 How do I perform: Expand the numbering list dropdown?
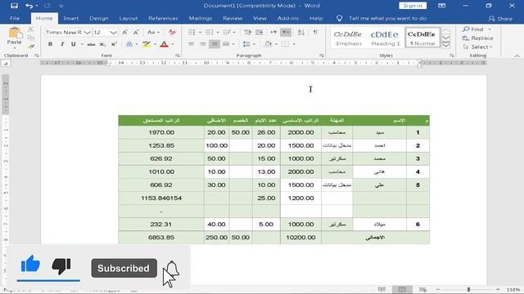click(218, 33)
